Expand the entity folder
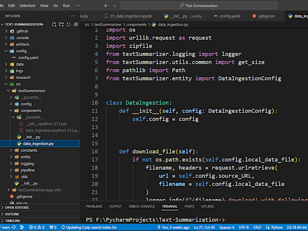Screen dimensions: 308x231 [x=26, y=157]
